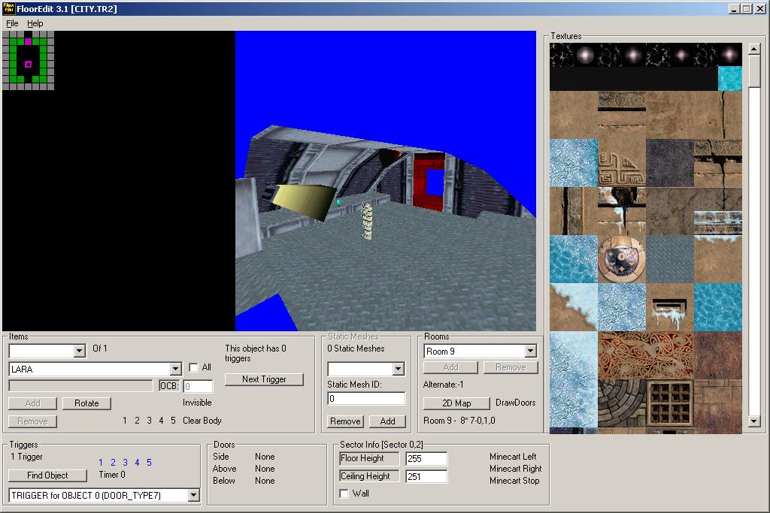
Task: Expand the Room 9 dropdown
Action: 530,352
